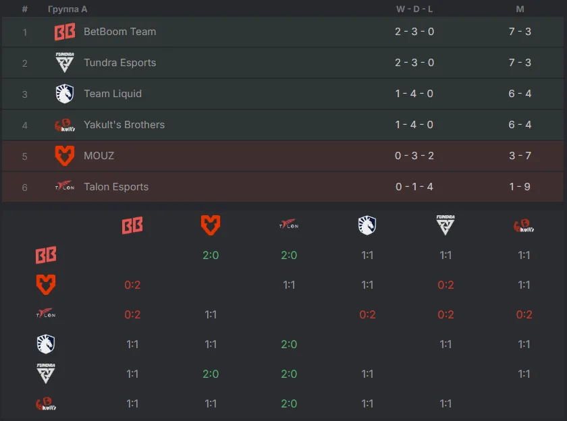Click the Tundra logo in matrix row header
The image size is (567, 421).
[x=46, y=373]
